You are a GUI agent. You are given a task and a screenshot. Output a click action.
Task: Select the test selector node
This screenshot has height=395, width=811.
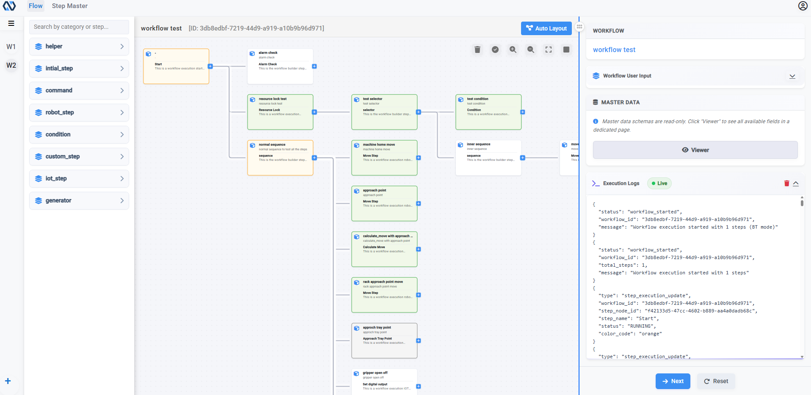(384, 112)
